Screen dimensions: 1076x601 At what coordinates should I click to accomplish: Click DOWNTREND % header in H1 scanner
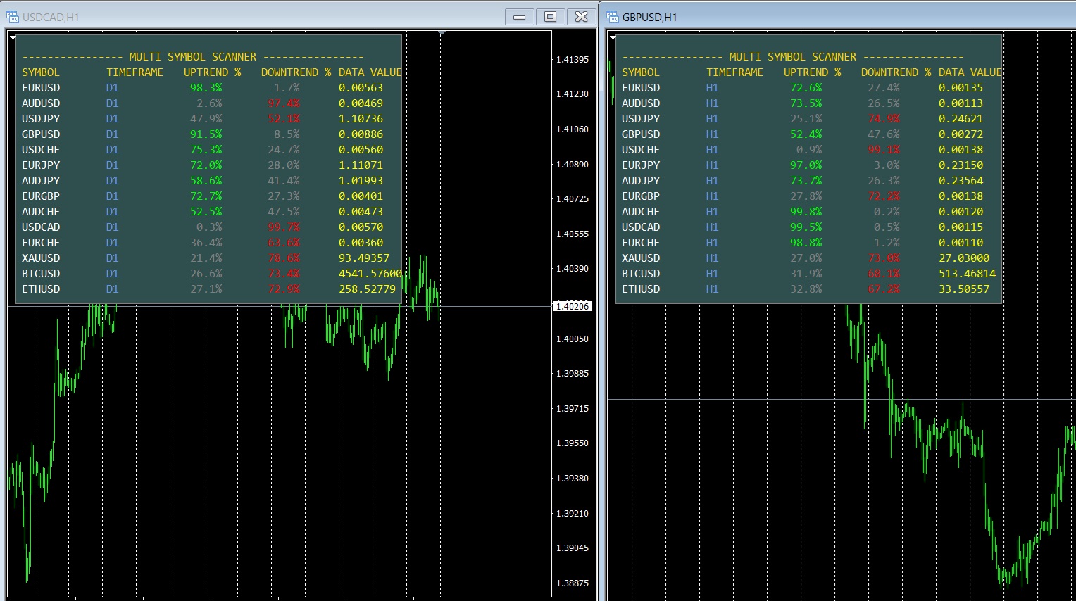896,72
